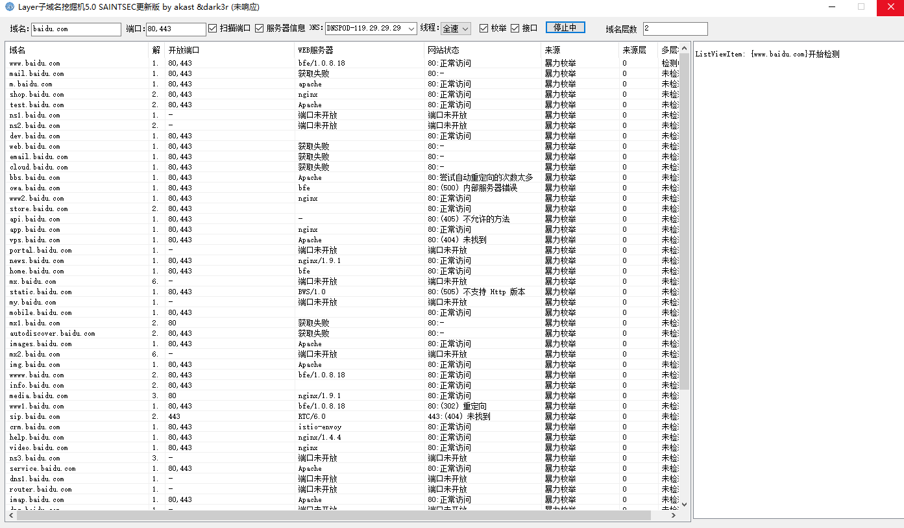Toggle the 服务器信息 checkbox
The image size is (904, 528).
(259, 29)
